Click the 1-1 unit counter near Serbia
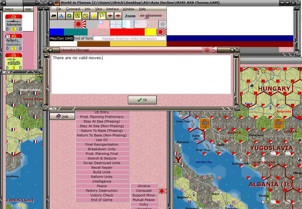This screenshot has width=302, height=209. (x=278, y=124)
